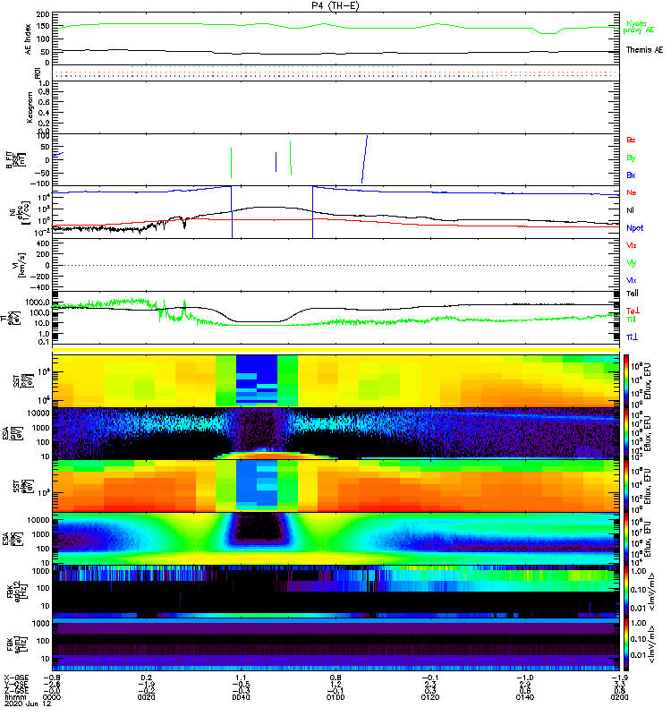Click the dotted zero line in Vi panel
671x716 pixels.
[335, 265]
